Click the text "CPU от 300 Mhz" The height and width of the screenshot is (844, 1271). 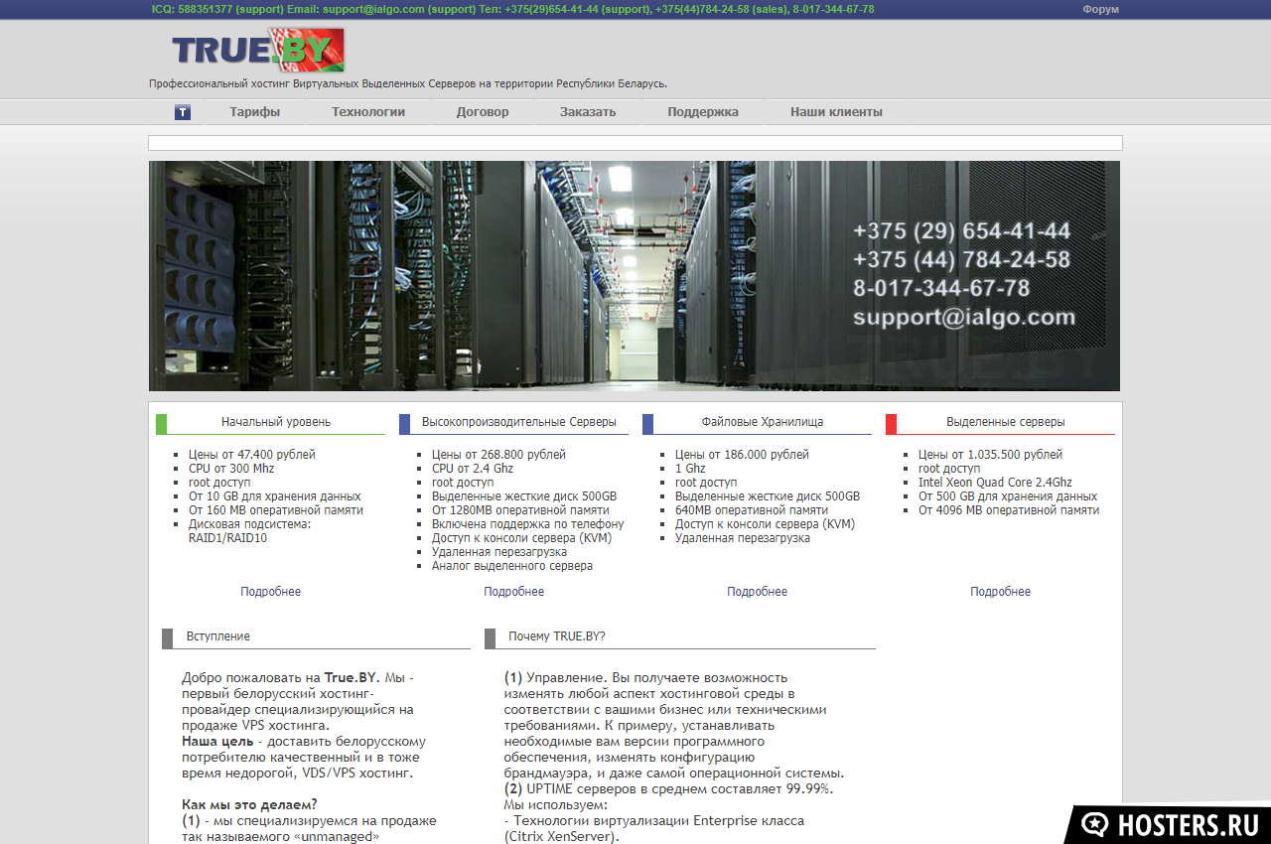pyautogui.click(x=231, y=469)
